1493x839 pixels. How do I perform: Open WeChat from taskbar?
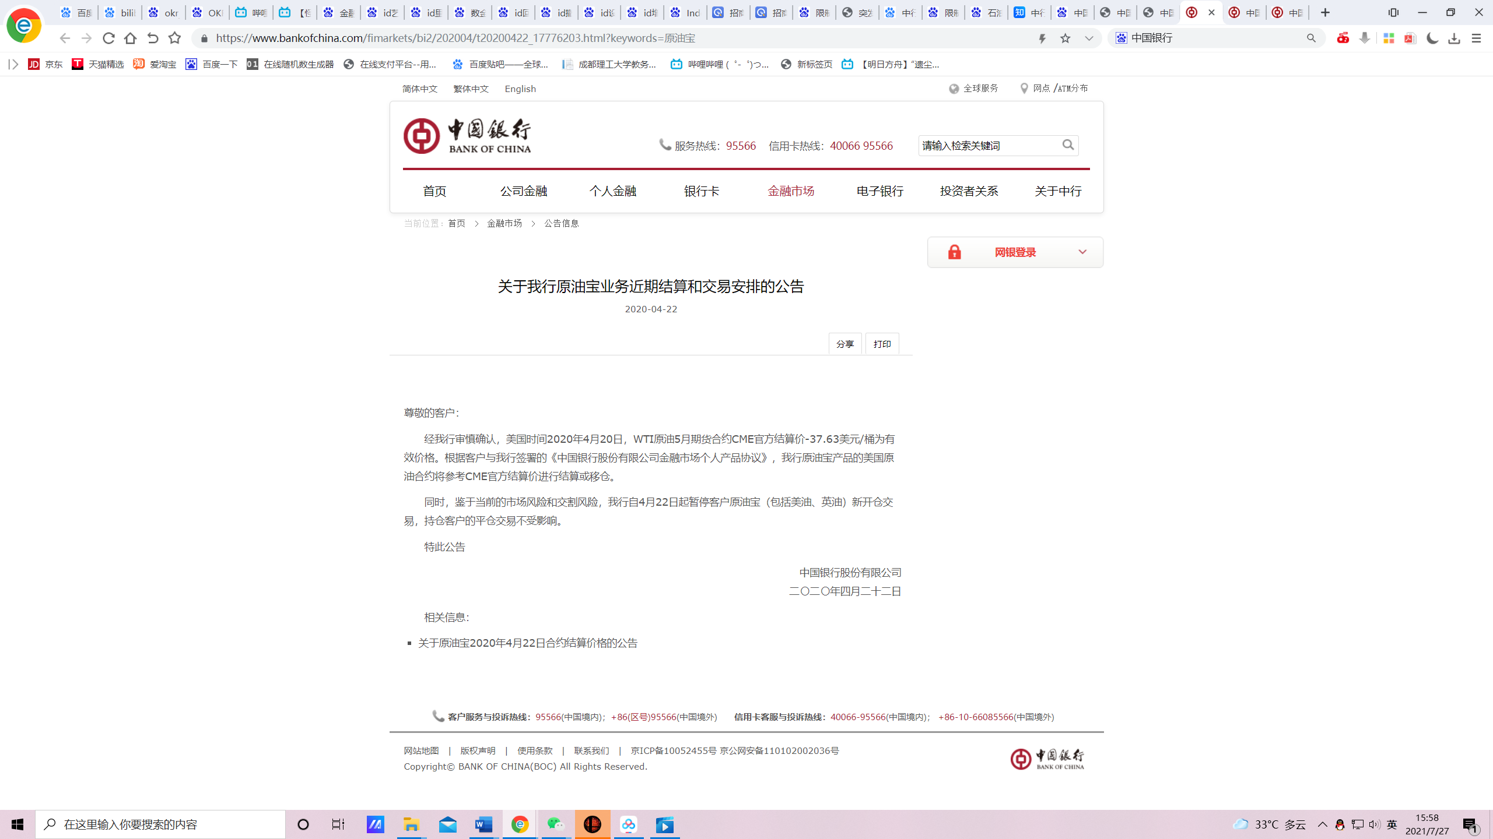(556, 824)
